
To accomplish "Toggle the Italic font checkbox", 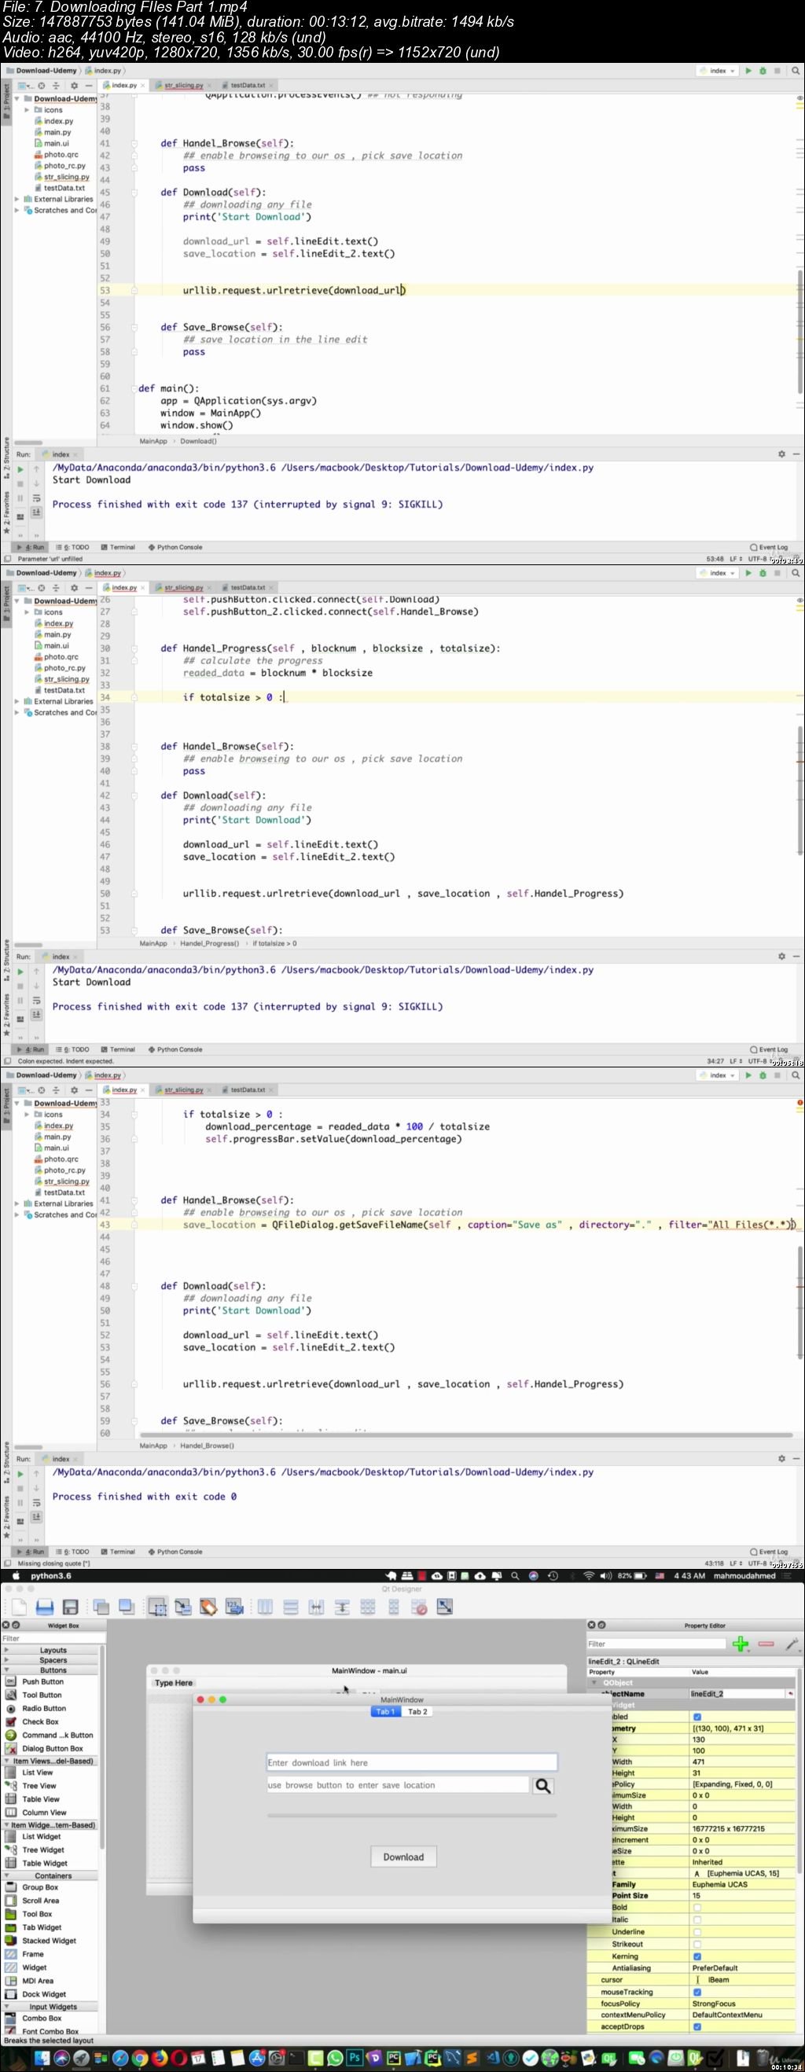I will coord(697,1920).
